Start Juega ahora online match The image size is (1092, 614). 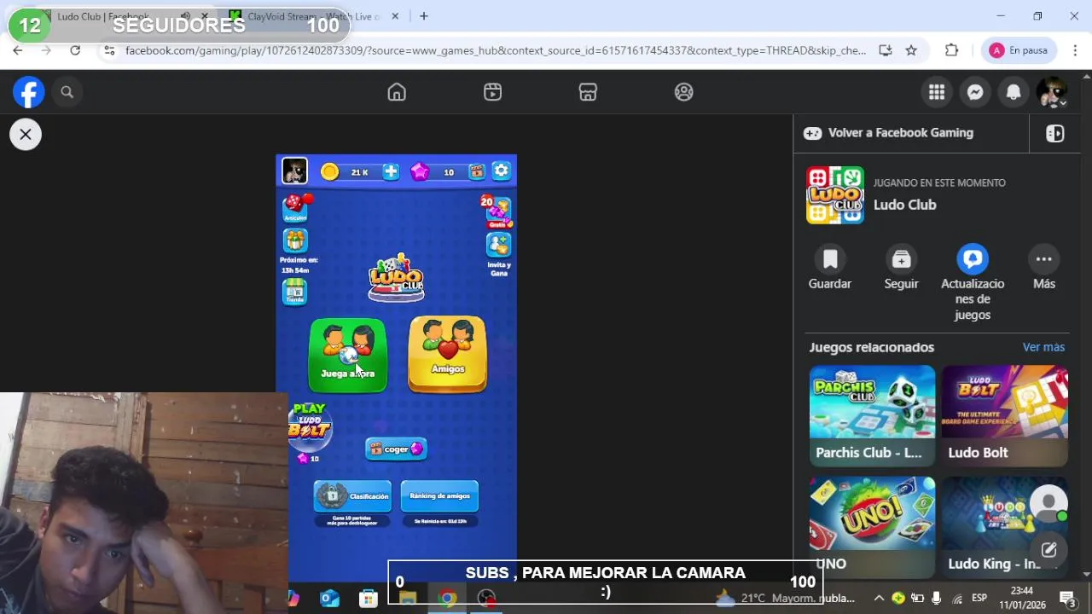pyautogui.click(x=348, y=355)
